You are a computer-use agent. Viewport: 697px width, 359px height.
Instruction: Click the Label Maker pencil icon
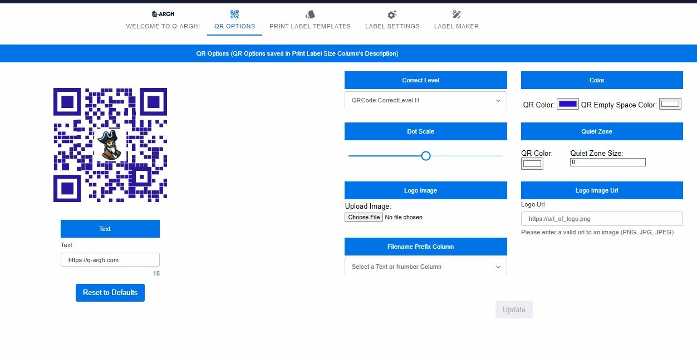(x=457, y=14)
